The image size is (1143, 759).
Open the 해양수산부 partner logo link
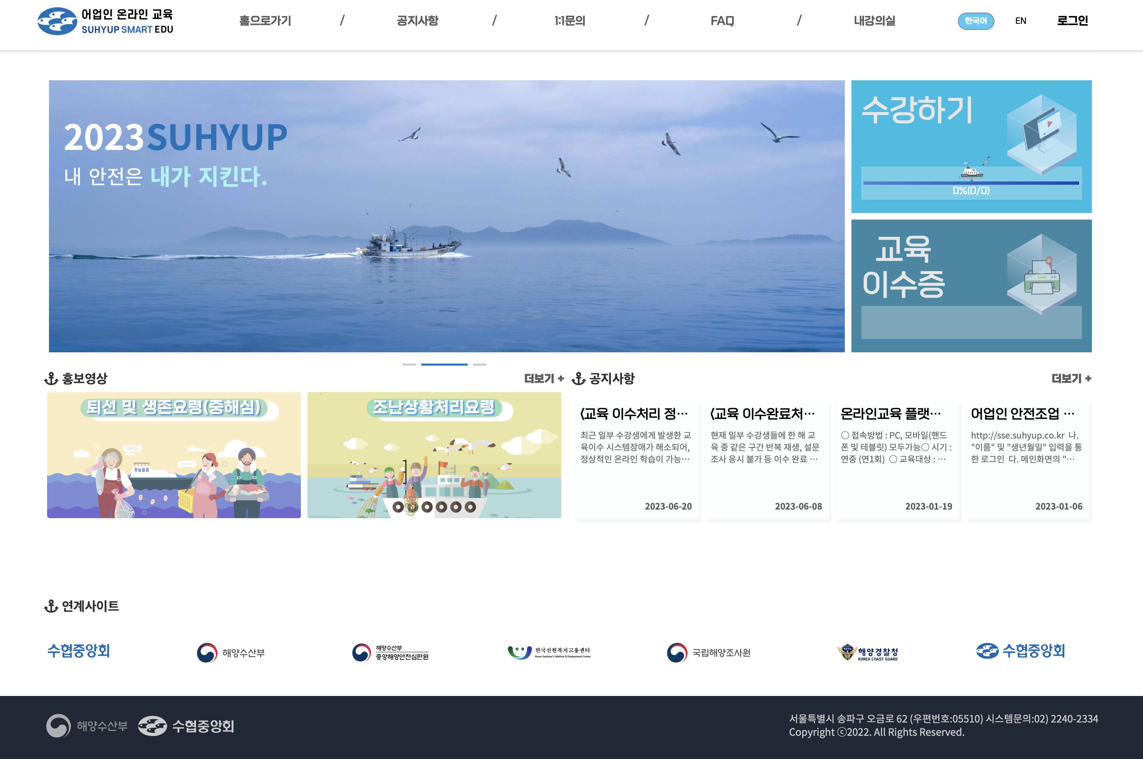(x=231, y=653)
